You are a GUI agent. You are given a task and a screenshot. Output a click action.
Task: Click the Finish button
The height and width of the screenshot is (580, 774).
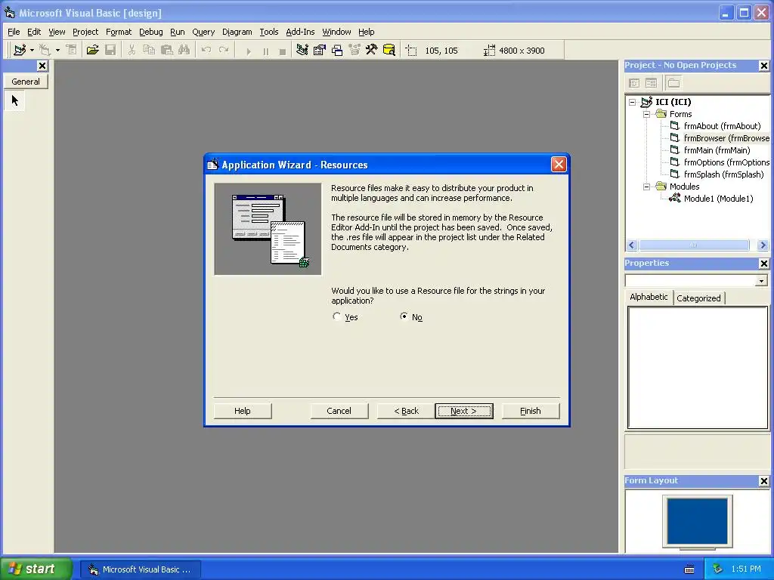(x=531, y=411)
